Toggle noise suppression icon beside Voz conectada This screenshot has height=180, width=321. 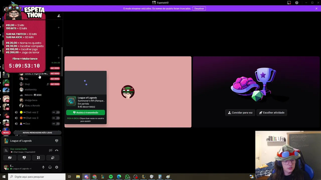50,150
